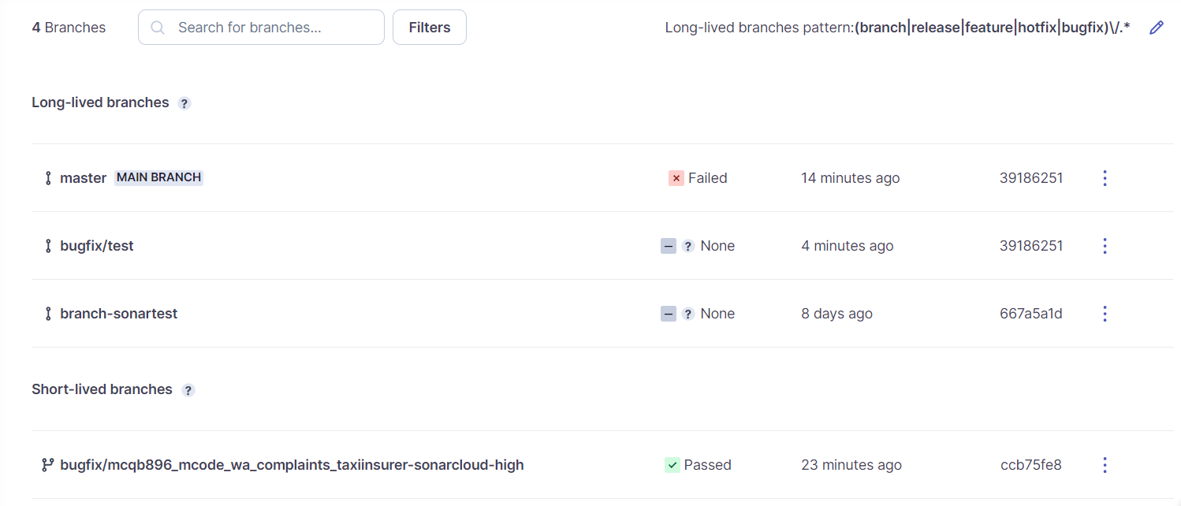Select the bugfix/test branch entry
The height and width of the screenshot is (506, 1181).
click(96, 246)
